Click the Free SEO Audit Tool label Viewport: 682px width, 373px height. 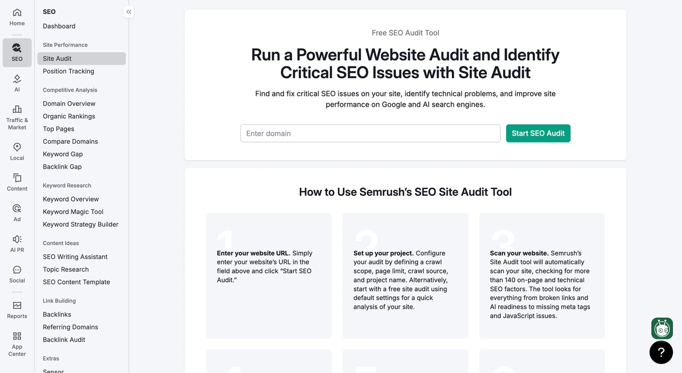tap(405, 33)
